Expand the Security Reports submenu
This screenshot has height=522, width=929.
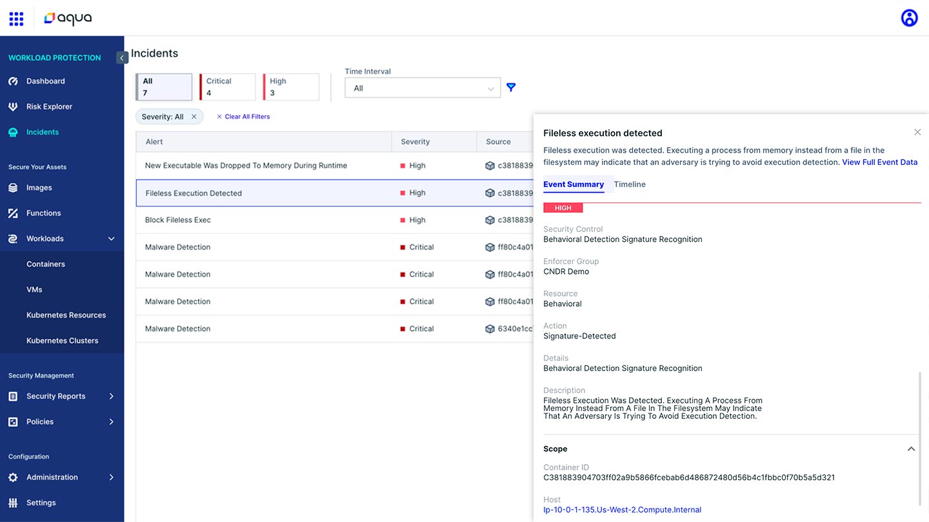[x=111, y=396]
